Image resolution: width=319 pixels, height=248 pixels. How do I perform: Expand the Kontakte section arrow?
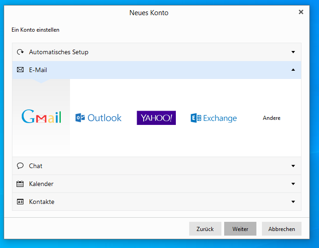point(293,202)
